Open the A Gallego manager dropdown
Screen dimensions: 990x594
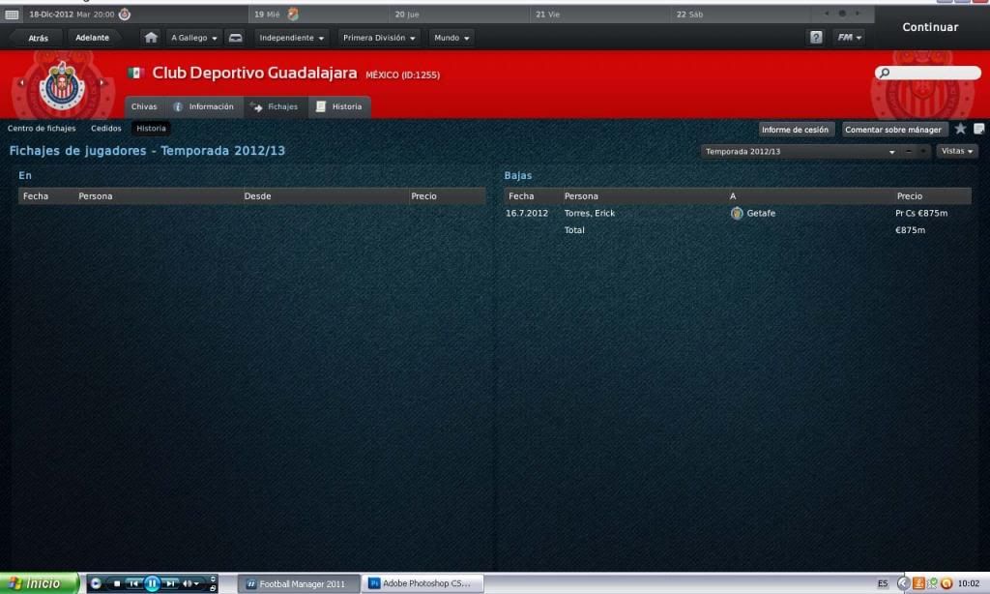coord(193,38)
